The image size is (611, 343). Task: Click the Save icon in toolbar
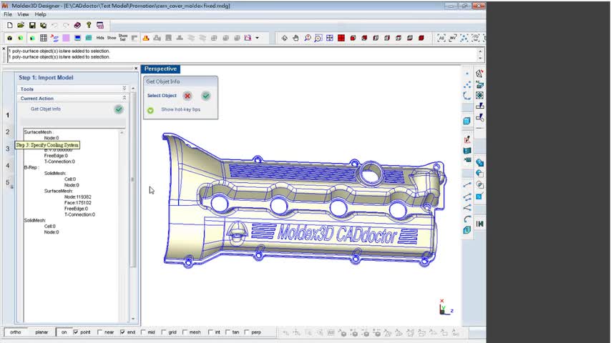coord(32,25)
